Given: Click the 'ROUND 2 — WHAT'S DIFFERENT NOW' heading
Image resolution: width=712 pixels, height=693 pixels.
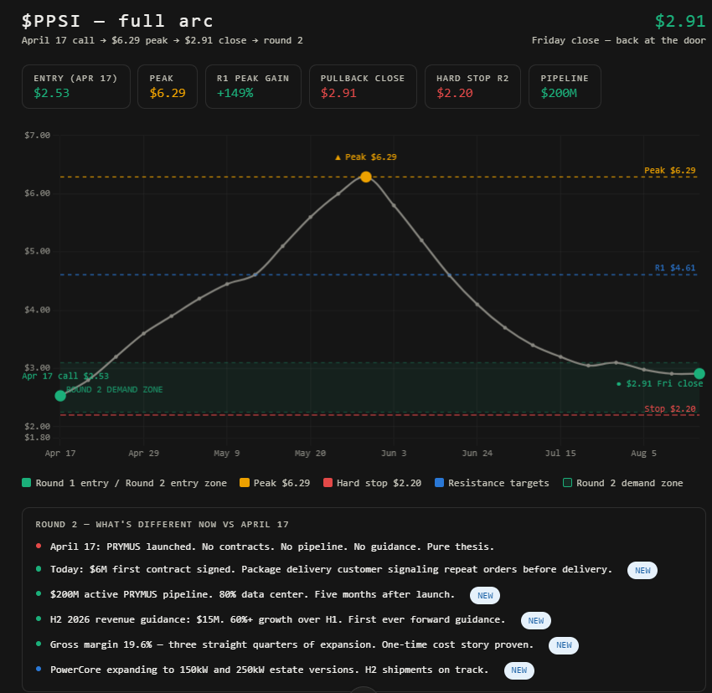Looking at the screenshot, I should pyautogui.click(x=163, y=524).
